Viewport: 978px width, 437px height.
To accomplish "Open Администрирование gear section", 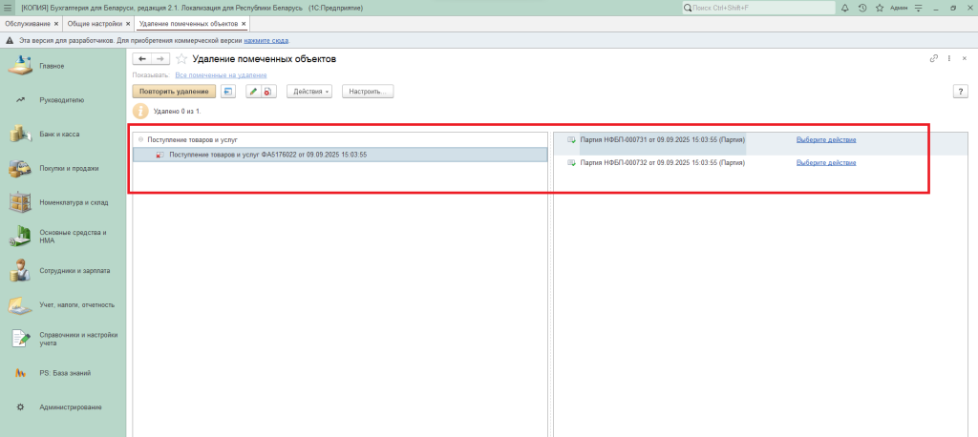I will 70,408.
